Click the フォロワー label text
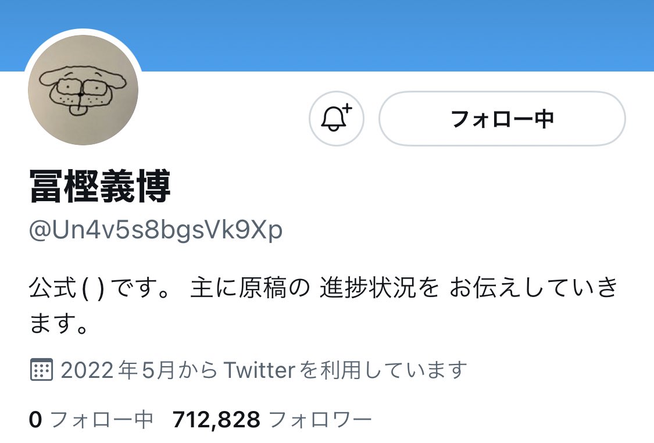The height and width of the screenshot is (443, 654). pos(320,420)
